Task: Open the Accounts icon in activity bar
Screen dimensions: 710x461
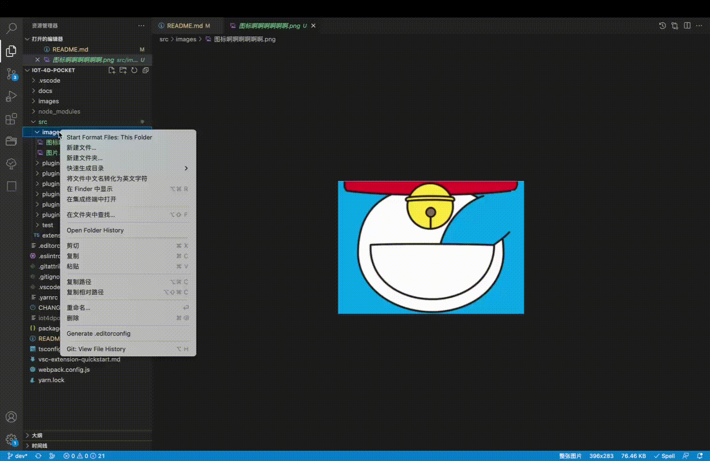Action: 11,417
